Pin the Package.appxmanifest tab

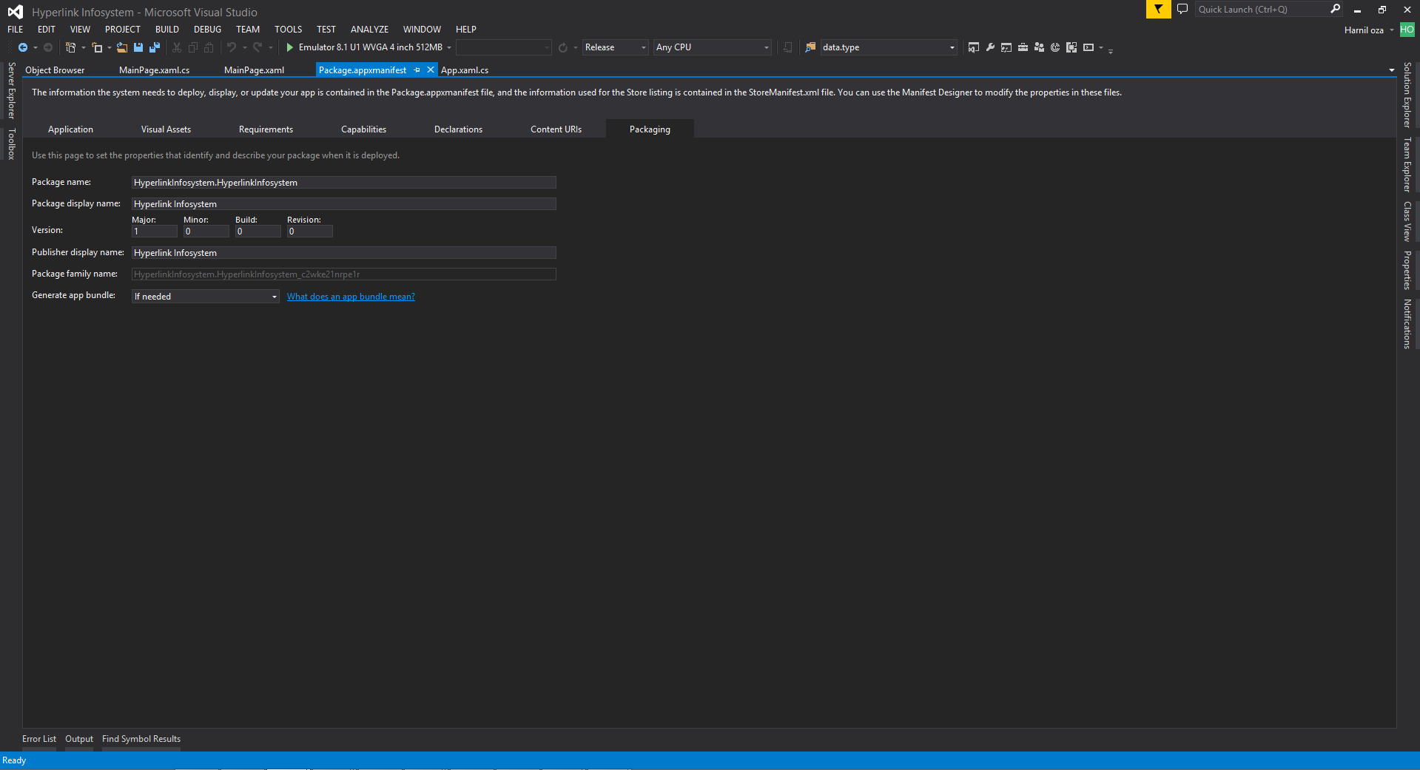click(x=417, y=70)
